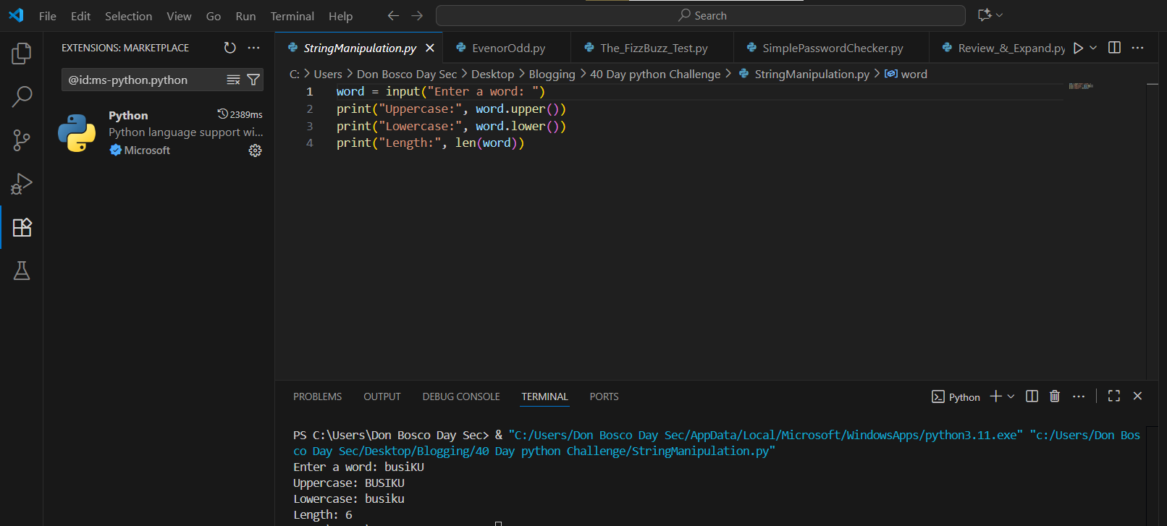1167x526 pixels.
Task: Open the Explorer view in activity bar
Action: 22,54
